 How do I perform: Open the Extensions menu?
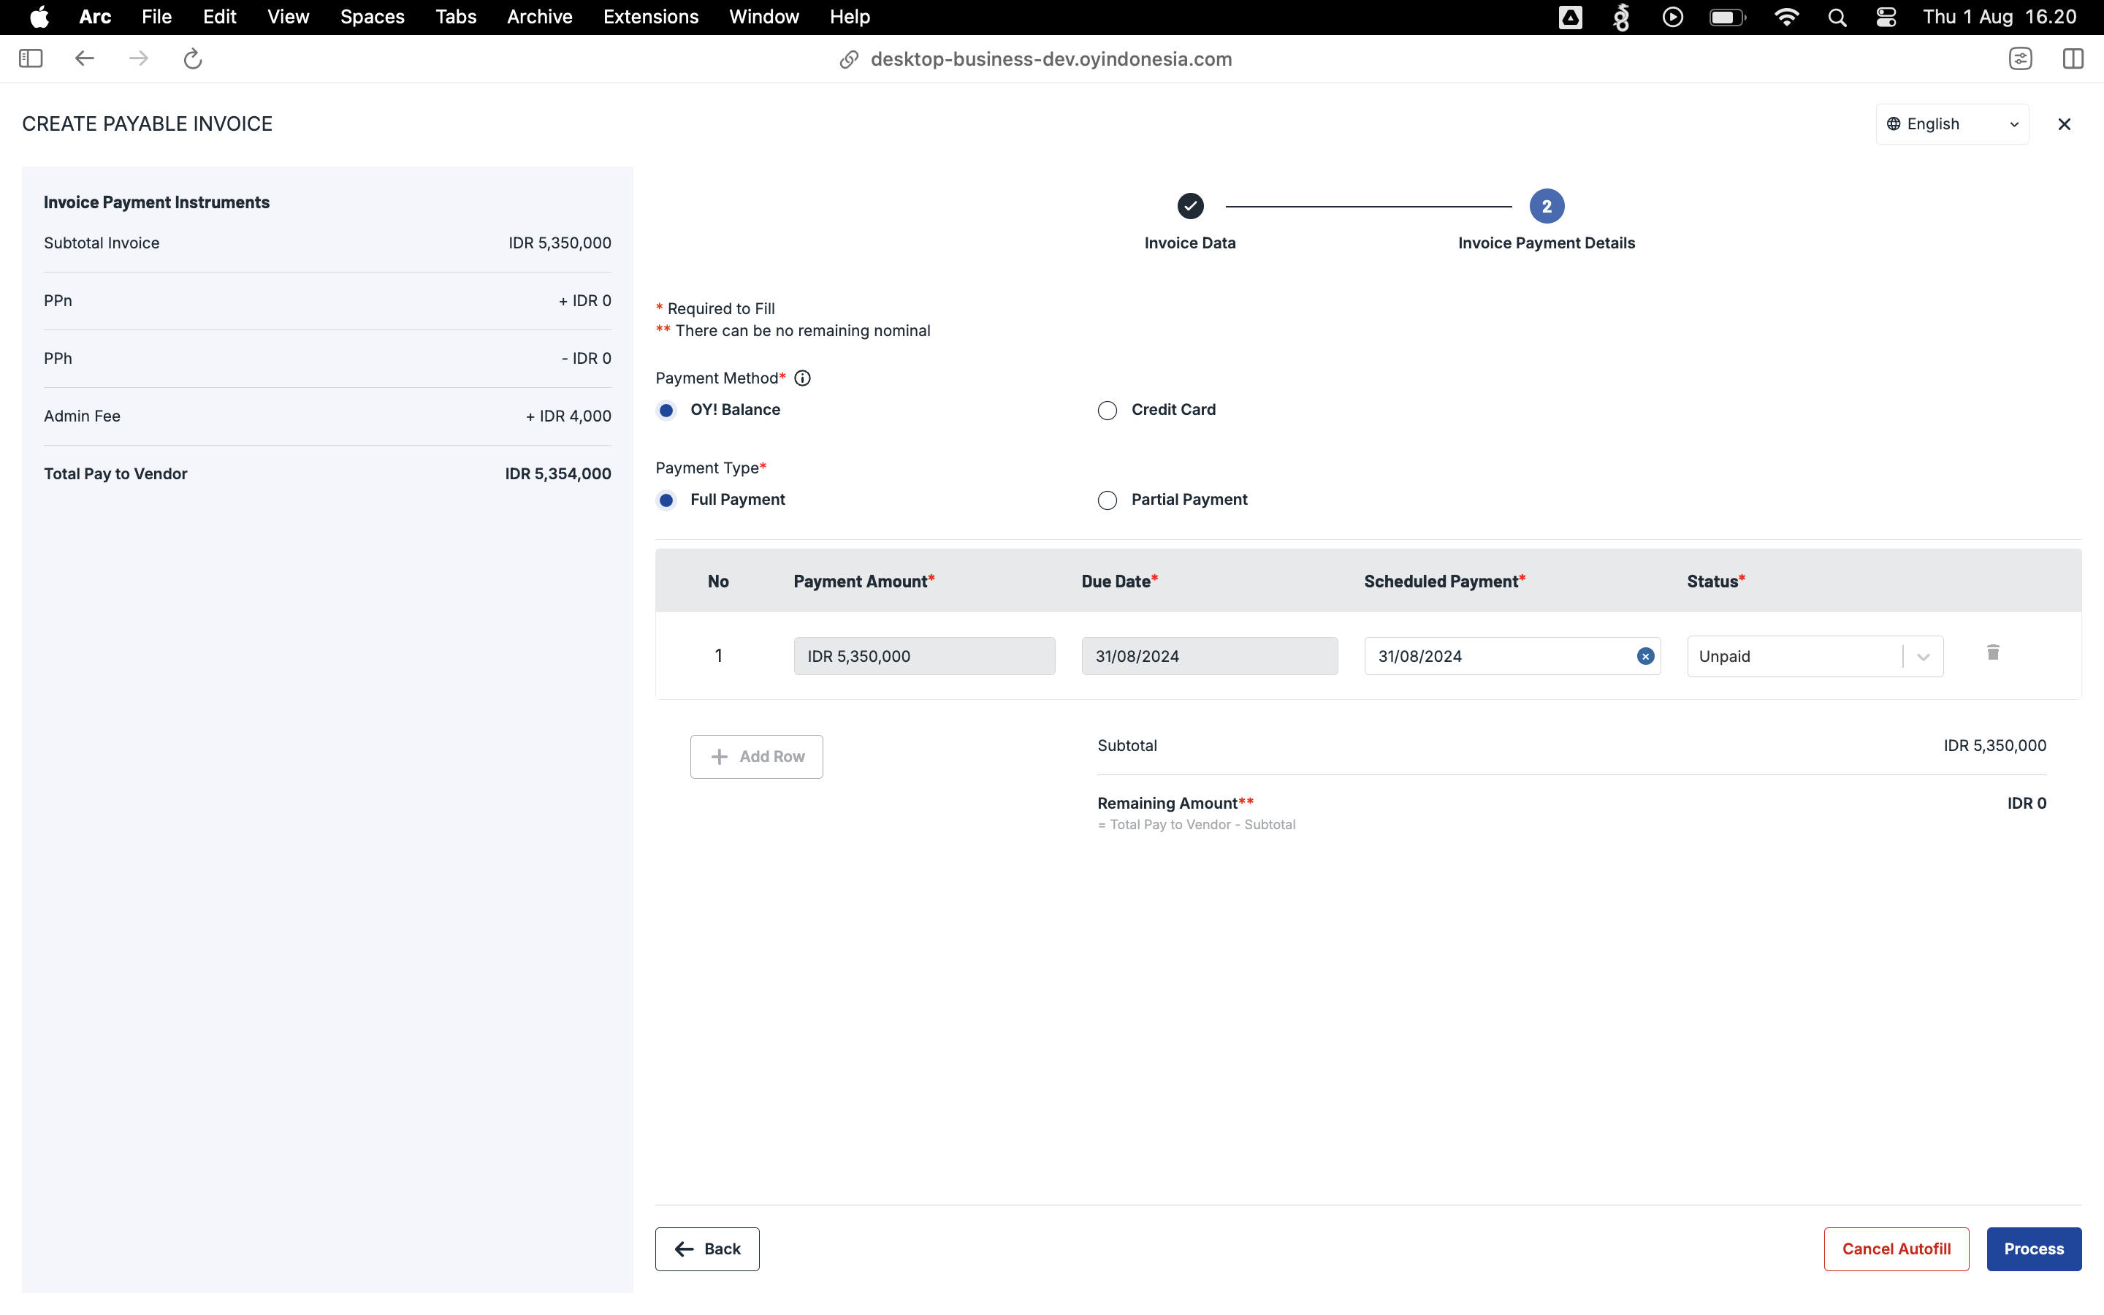point(650,17)
